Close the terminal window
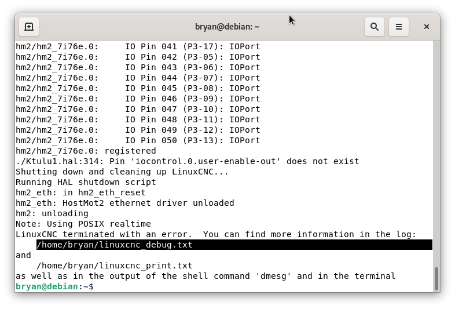Screen dimensions: 455x309 click(x=426, y=27)
